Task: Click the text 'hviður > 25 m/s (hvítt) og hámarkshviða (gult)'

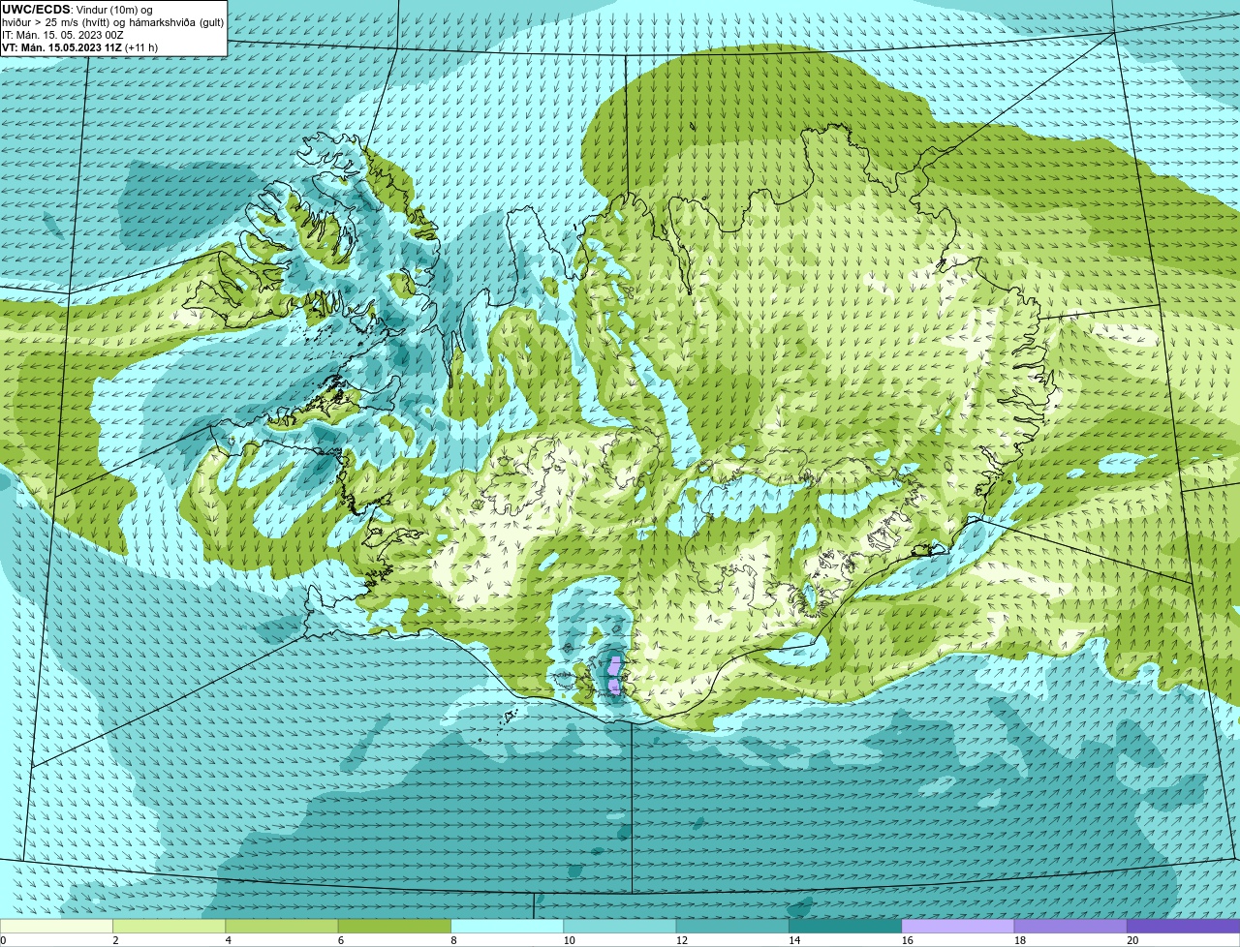Action: pyautogui.click(x=113, y=21)
